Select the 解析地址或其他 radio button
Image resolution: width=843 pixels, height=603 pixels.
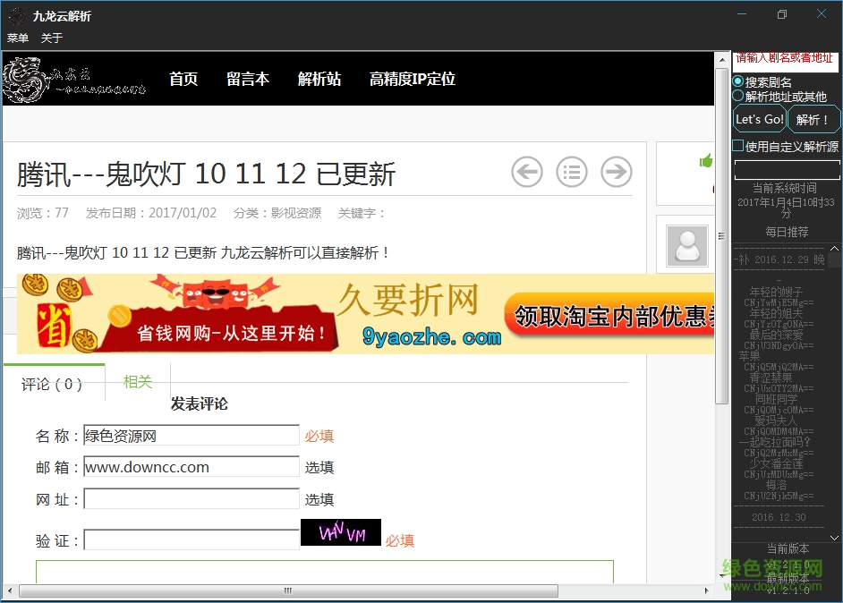click(x=738, y=97)
